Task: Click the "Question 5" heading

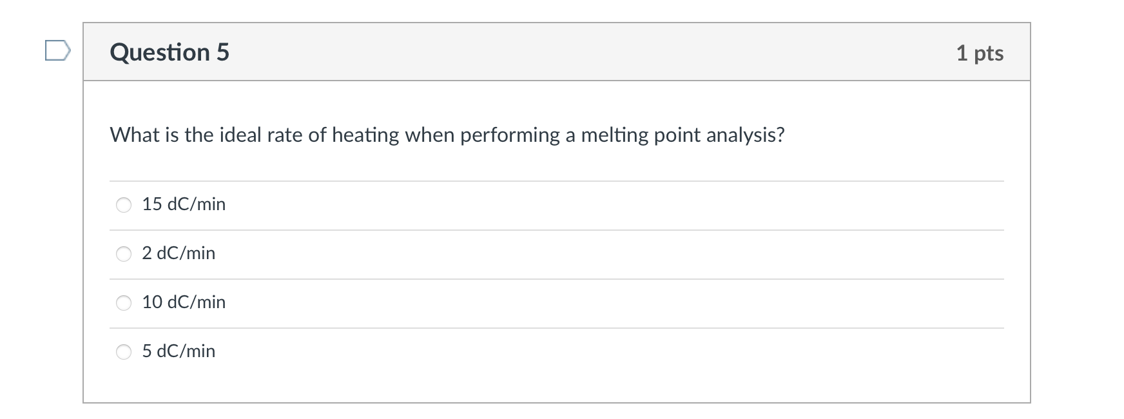Action: click(x=170, y=52)
